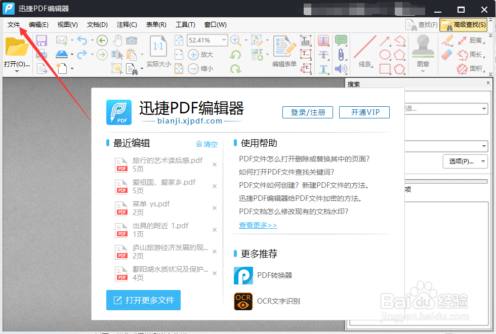This screenshot has width=496, height=334.
Task: Click the magnifier zoom tool icon
Action: tap(235, 40)
